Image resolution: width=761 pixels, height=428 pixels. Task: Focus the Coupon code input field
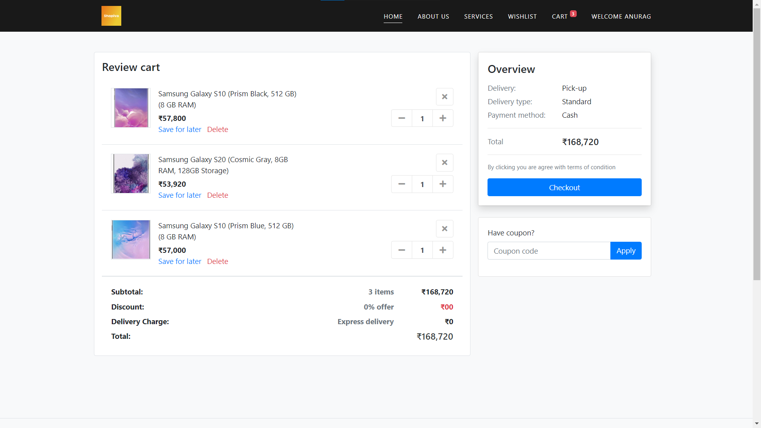pos(549,251)
